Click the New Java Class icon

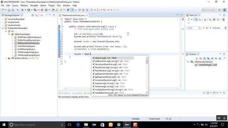pos(46,10)
